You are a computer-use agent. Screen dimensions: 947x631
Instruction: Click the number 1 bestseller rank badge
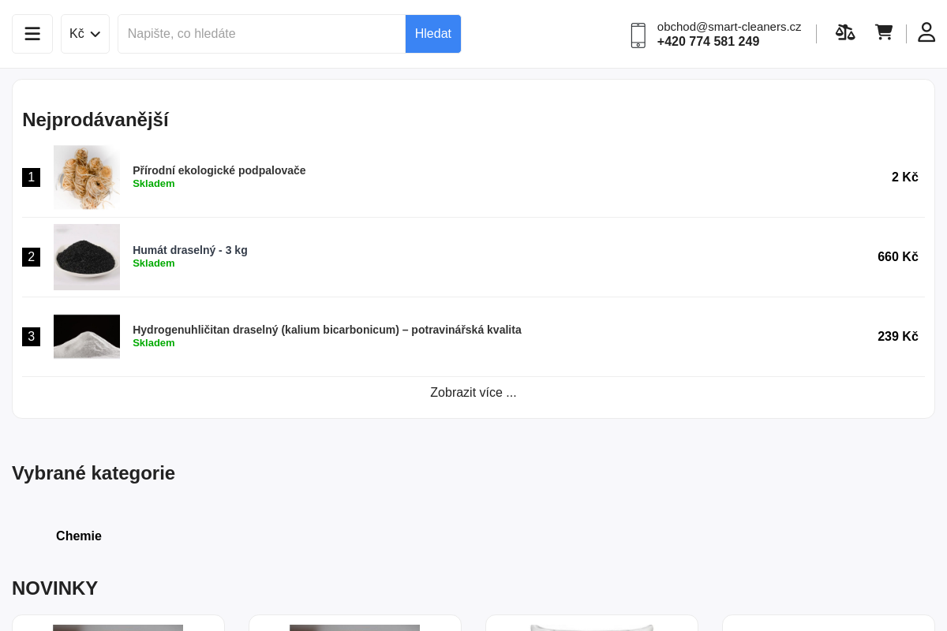pyautogui.click(x=31, y=177)
